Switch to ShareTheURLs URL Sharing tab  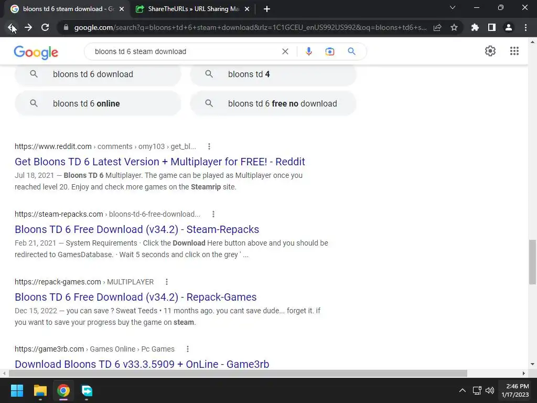pos(193,9)
